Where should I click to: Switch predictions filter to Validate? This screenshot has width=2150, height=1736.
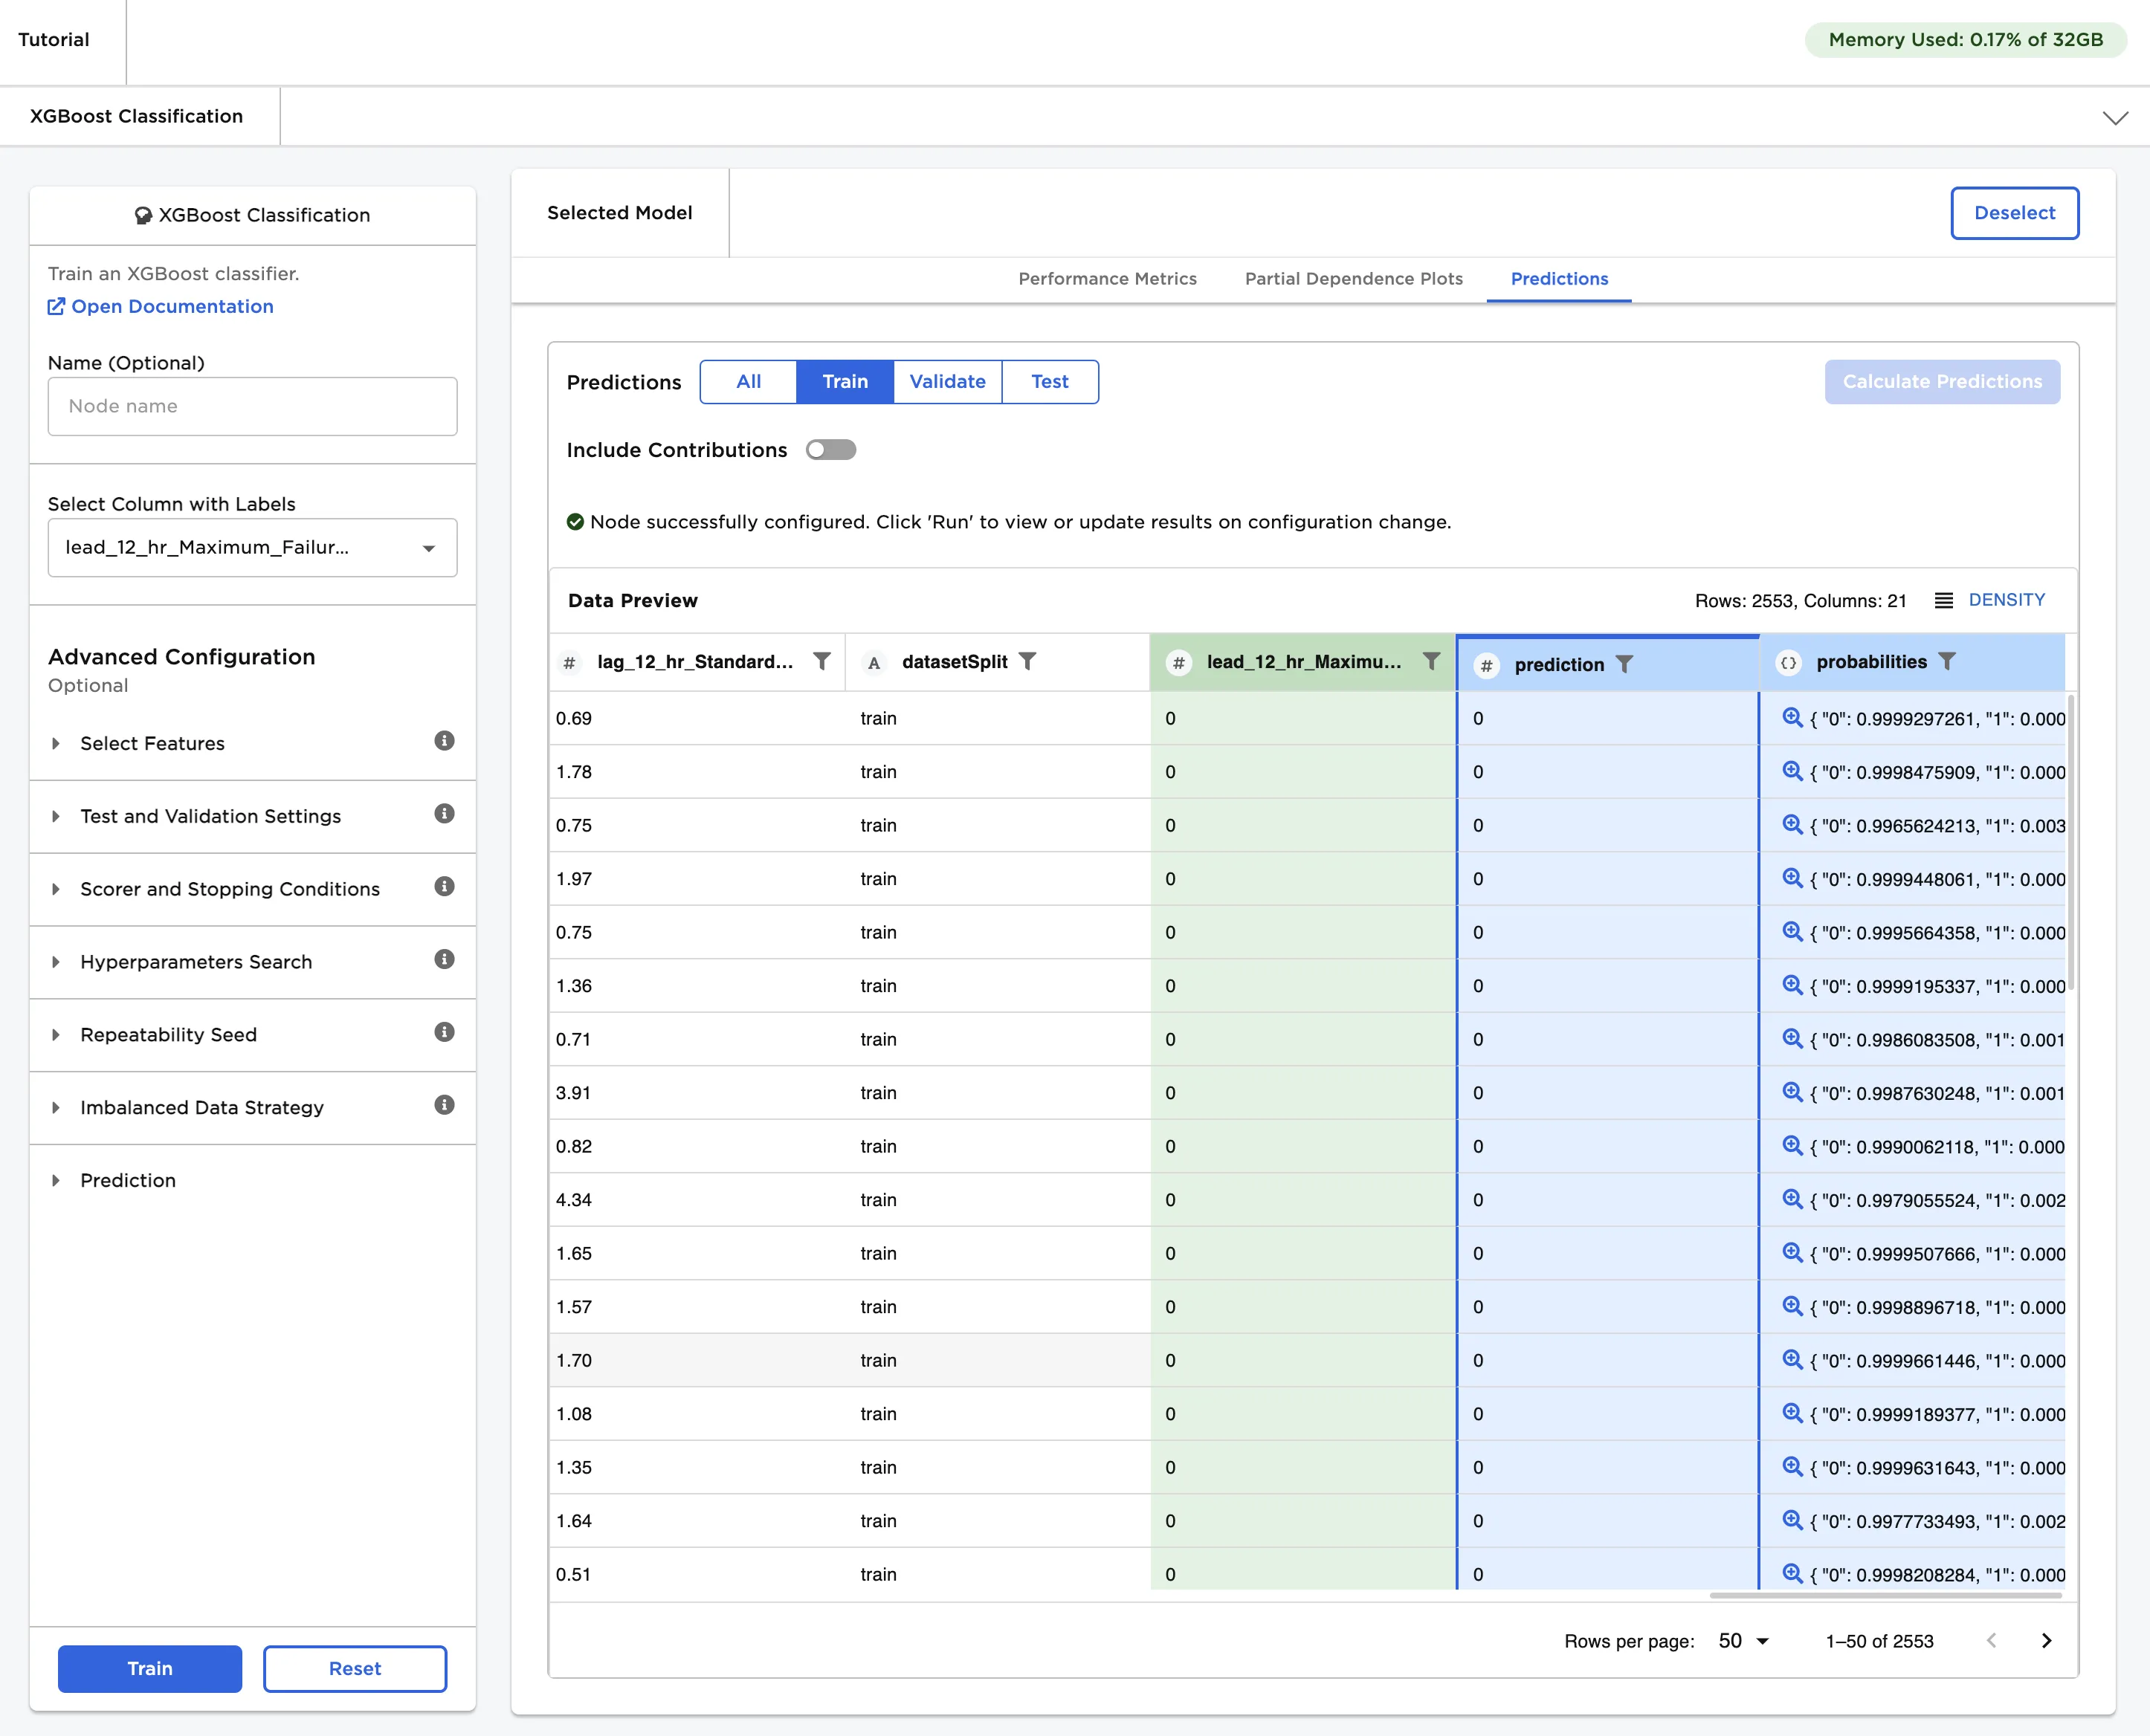click(x=946, y=381)
